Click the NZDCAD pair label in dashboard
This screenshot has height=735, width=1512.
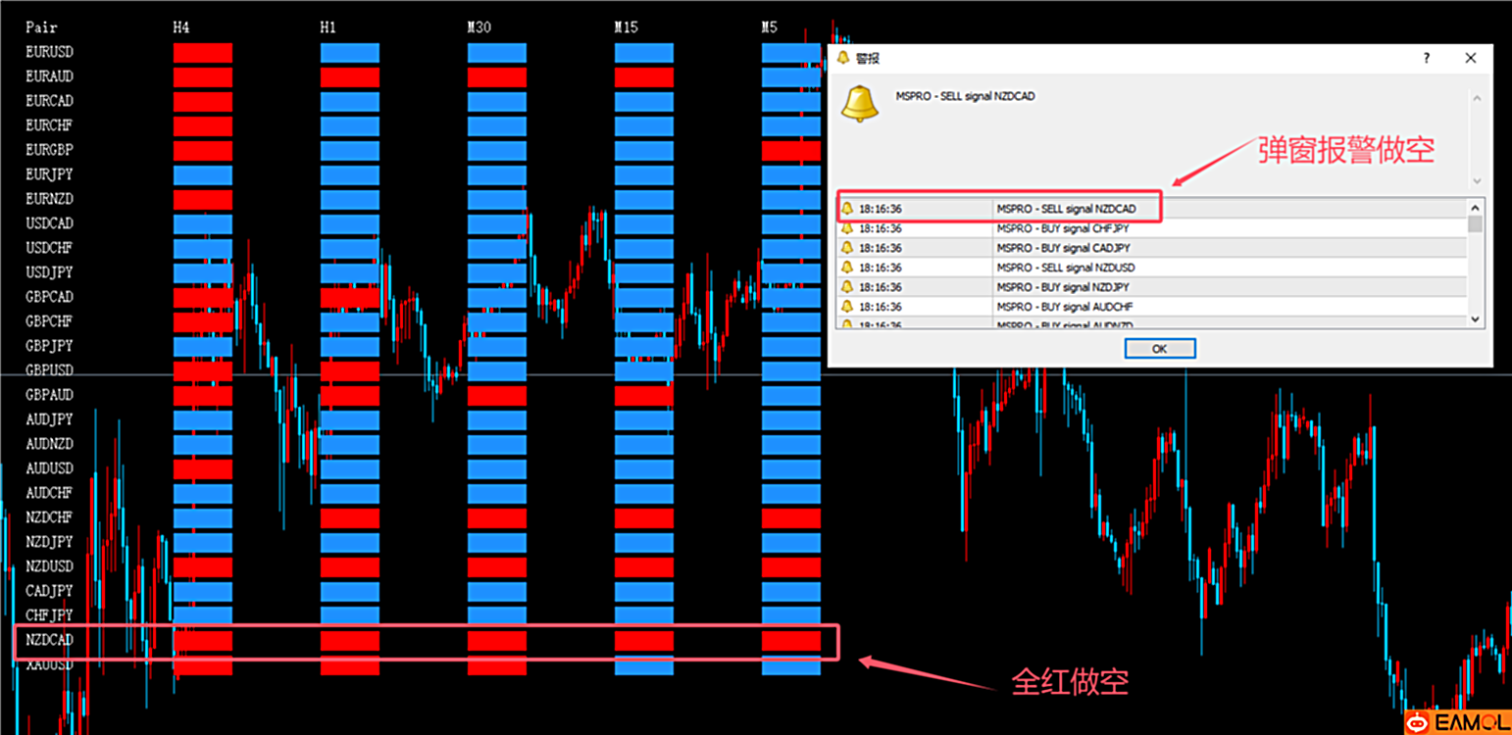[x=49, y=640]
